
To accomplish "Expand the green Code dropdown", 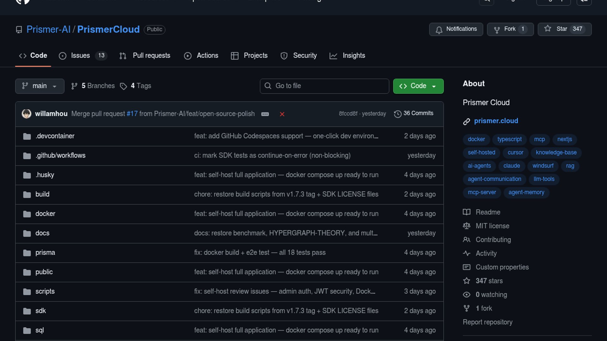I will [418, 86].
